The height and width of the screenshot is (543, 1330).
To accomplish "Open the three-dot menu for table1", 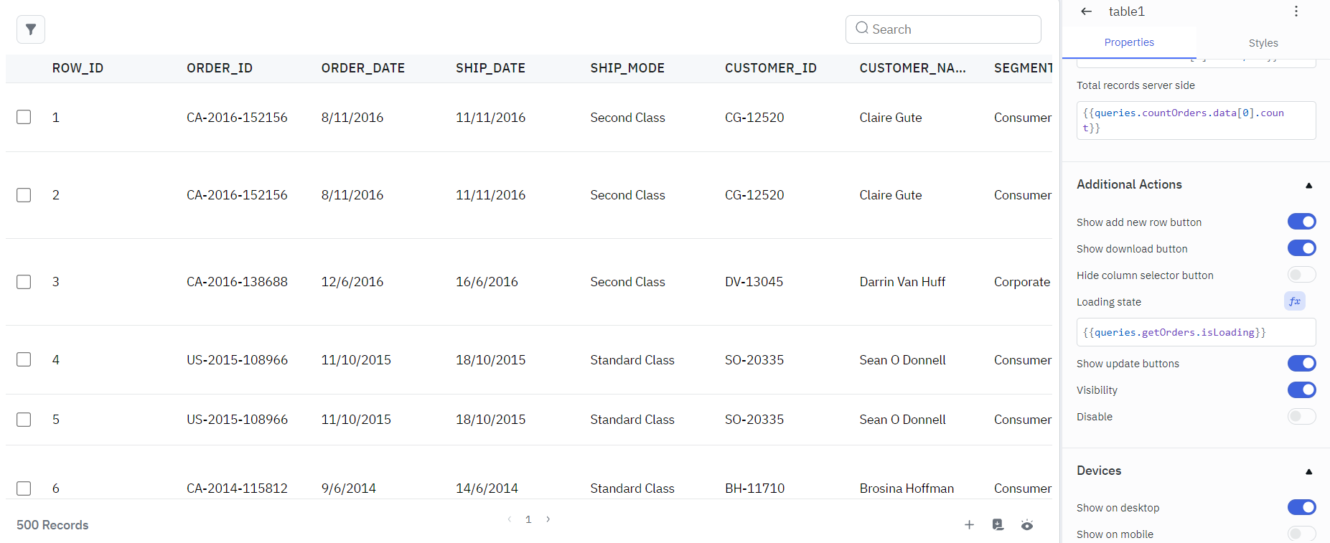I will [1296, 11].
